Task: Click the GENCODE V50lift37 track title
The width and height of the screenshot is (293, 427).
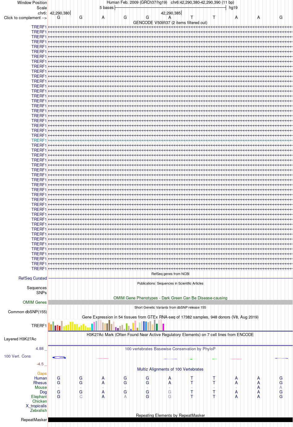Action: [170, 23]
